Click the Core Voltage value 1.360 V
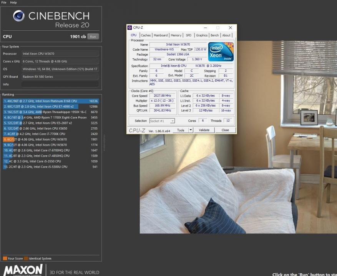 [x=197, y=59]
